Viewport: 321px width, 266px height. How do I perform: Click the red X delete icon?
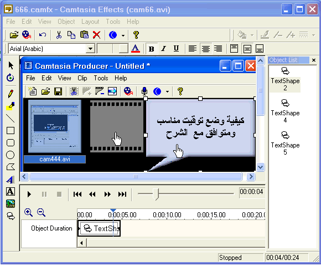pos(96,35)
